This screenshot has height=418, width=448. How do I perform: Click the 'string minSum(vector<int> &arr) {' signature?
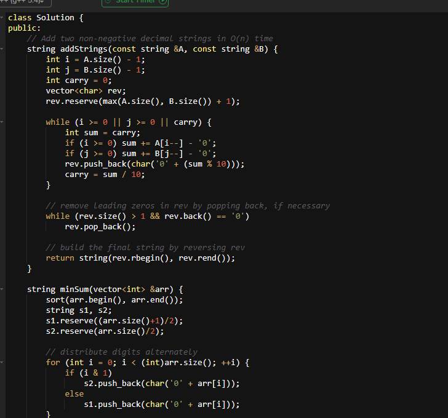(105, 290)
